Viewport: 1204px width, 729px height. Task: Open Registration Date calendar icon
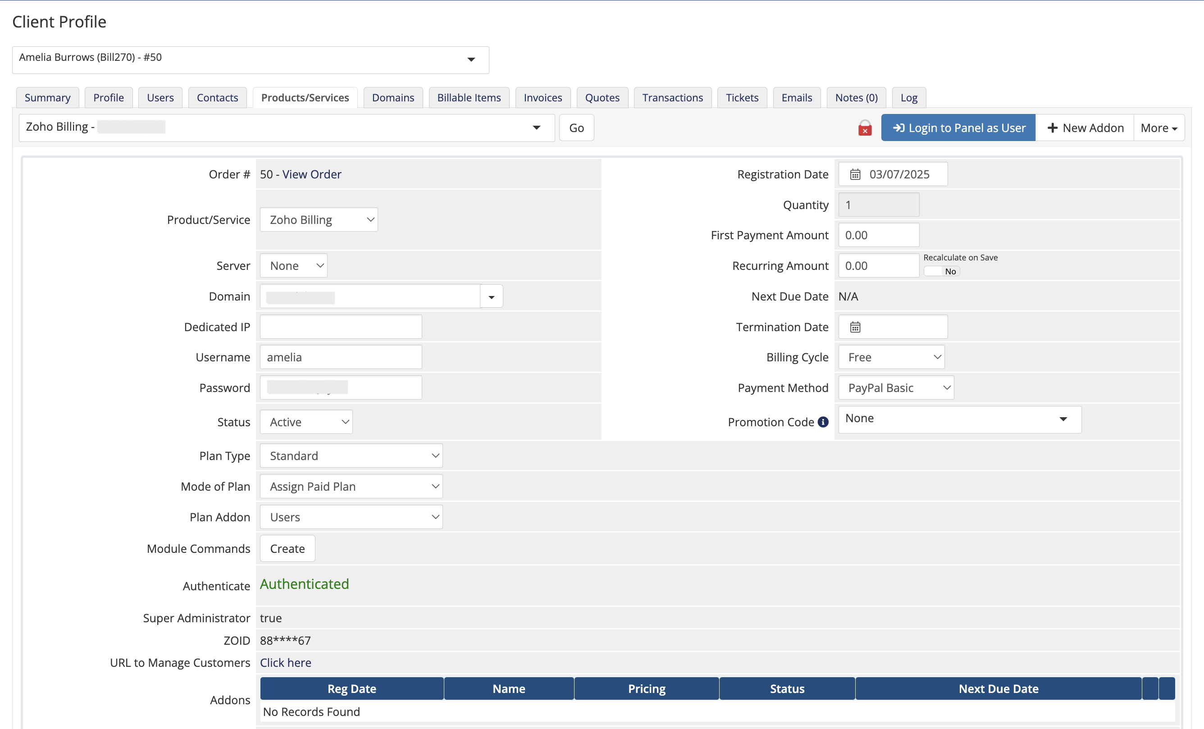(855, 174)
